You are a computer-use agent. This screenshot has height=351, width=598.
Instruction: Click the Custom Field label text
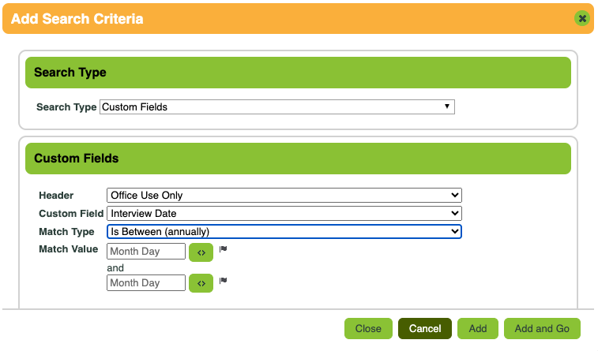[x=70, y=213]
